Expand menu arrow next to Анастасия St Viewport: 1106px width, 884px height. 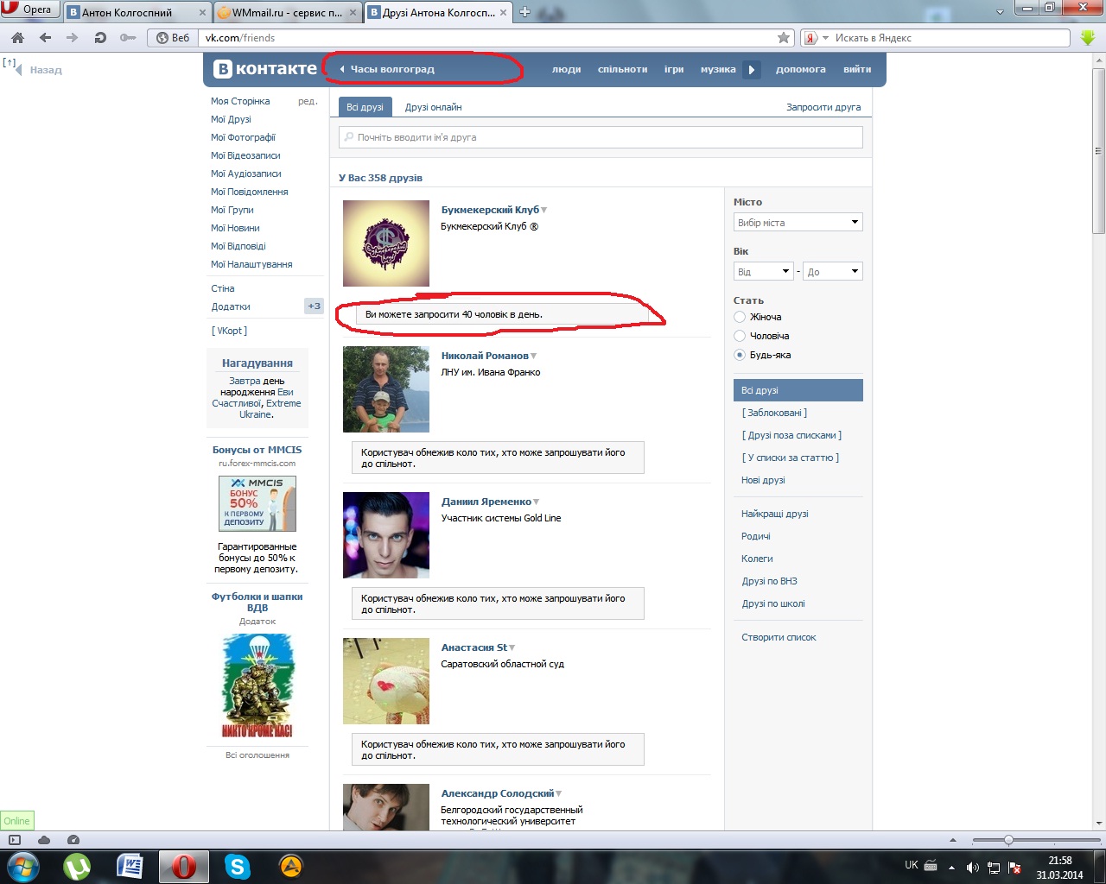click(x=512, y=647)
